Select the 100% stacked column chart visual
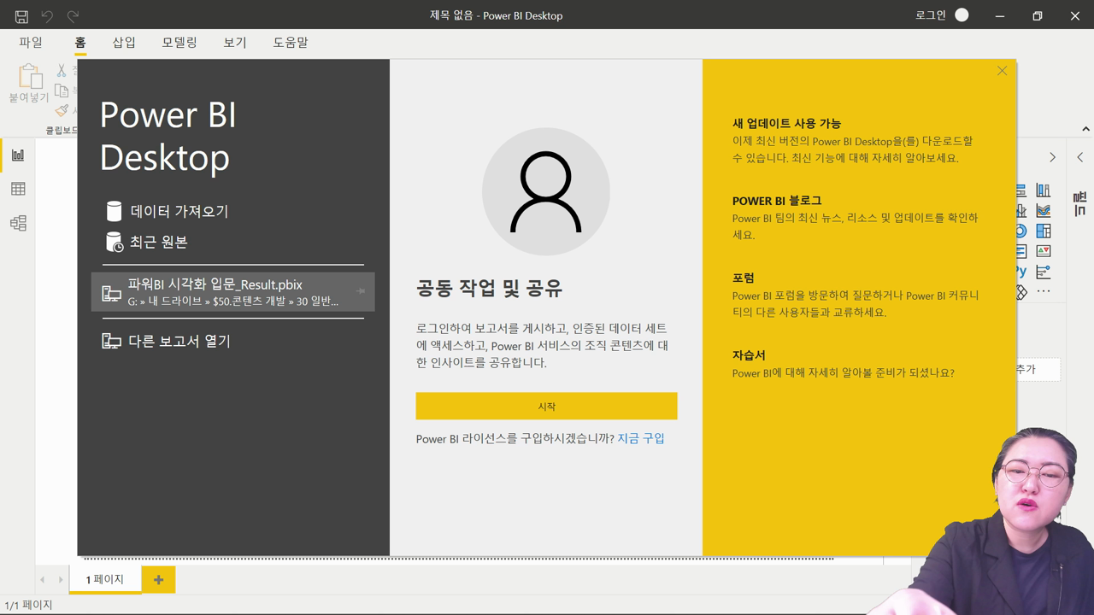The width and height of the screenshot is (1094, 615). [x=1044, y=190]
